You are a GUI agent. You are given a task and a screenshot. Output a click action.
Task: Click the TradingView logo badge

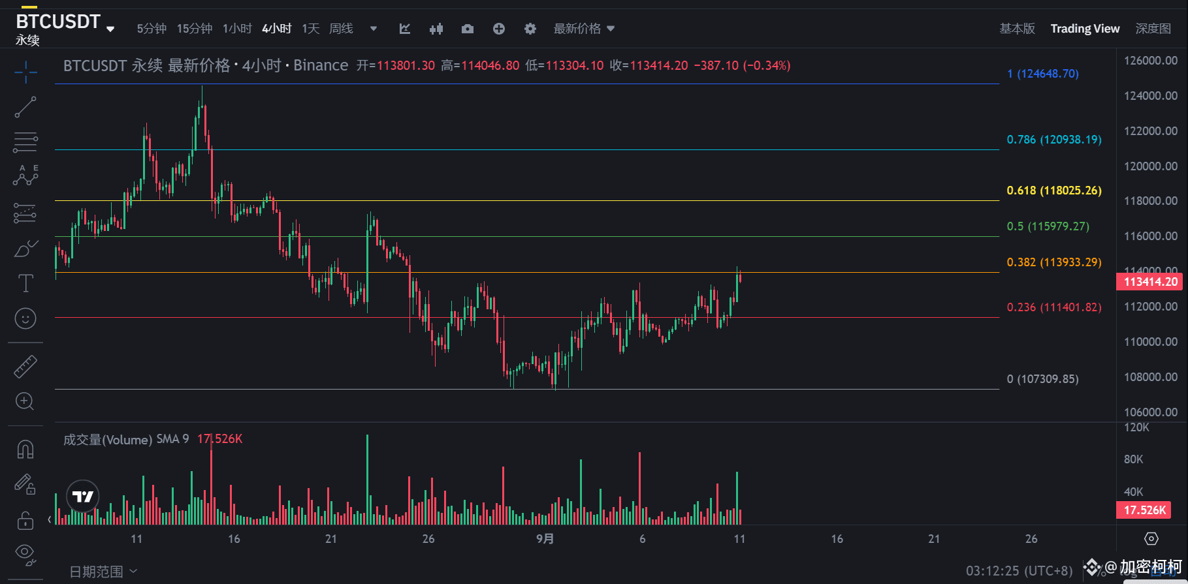83,497
